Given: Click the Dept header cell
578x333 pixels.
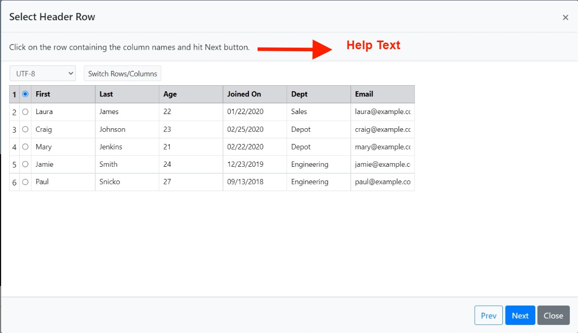Looking at the screenshot, I should 318,94.
